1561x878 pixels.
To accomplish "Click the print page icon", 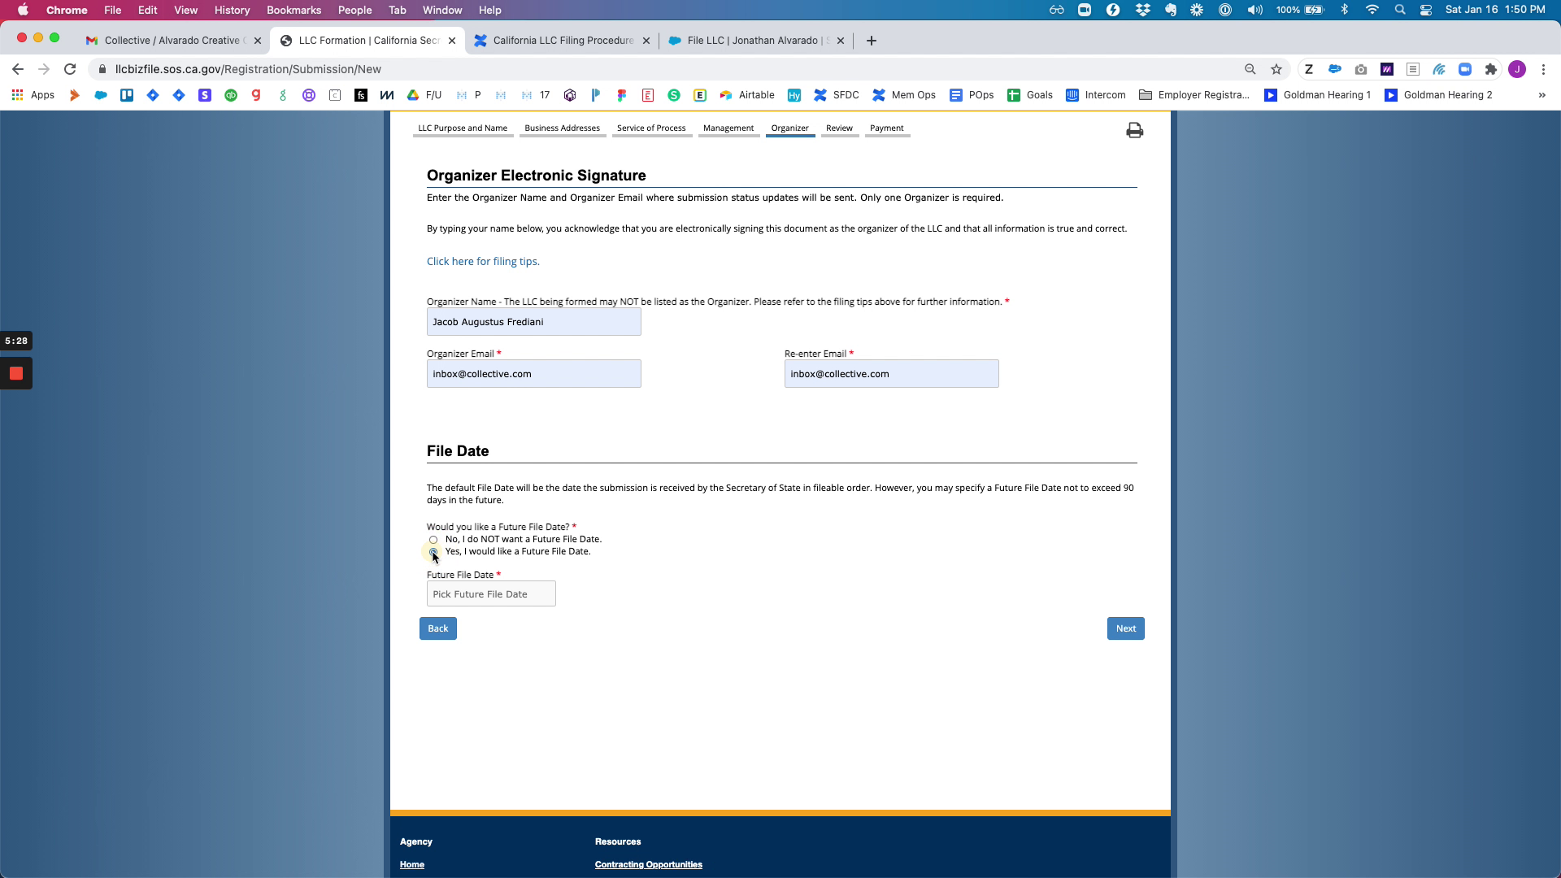I will coord(1134,131).
